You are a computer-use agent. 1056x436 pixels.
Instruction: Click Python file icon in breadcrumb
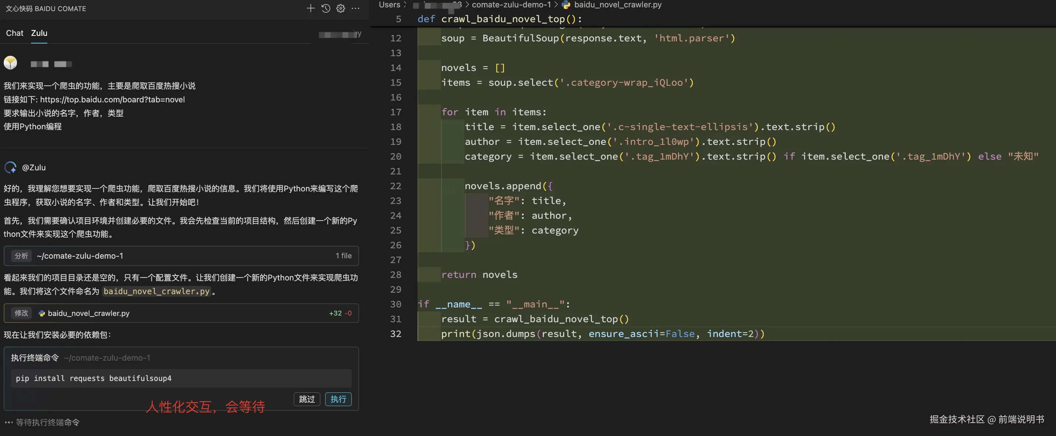(x=566, y=5)
